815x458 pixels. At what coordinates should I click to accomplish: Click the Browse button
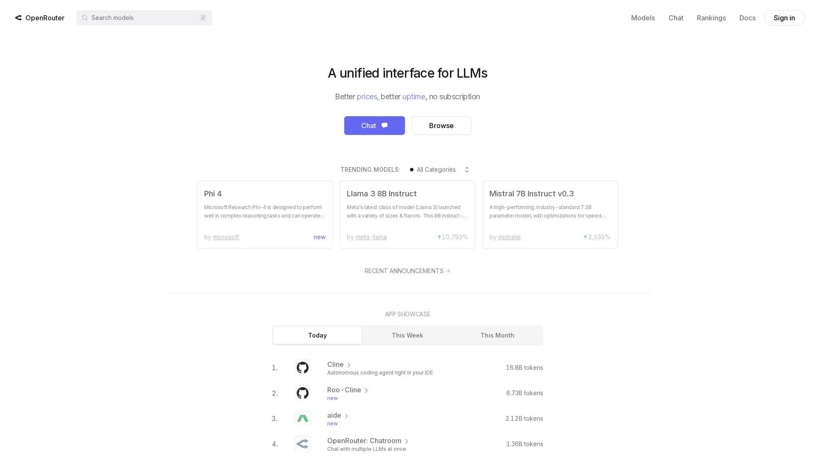[x=441, y=126]
